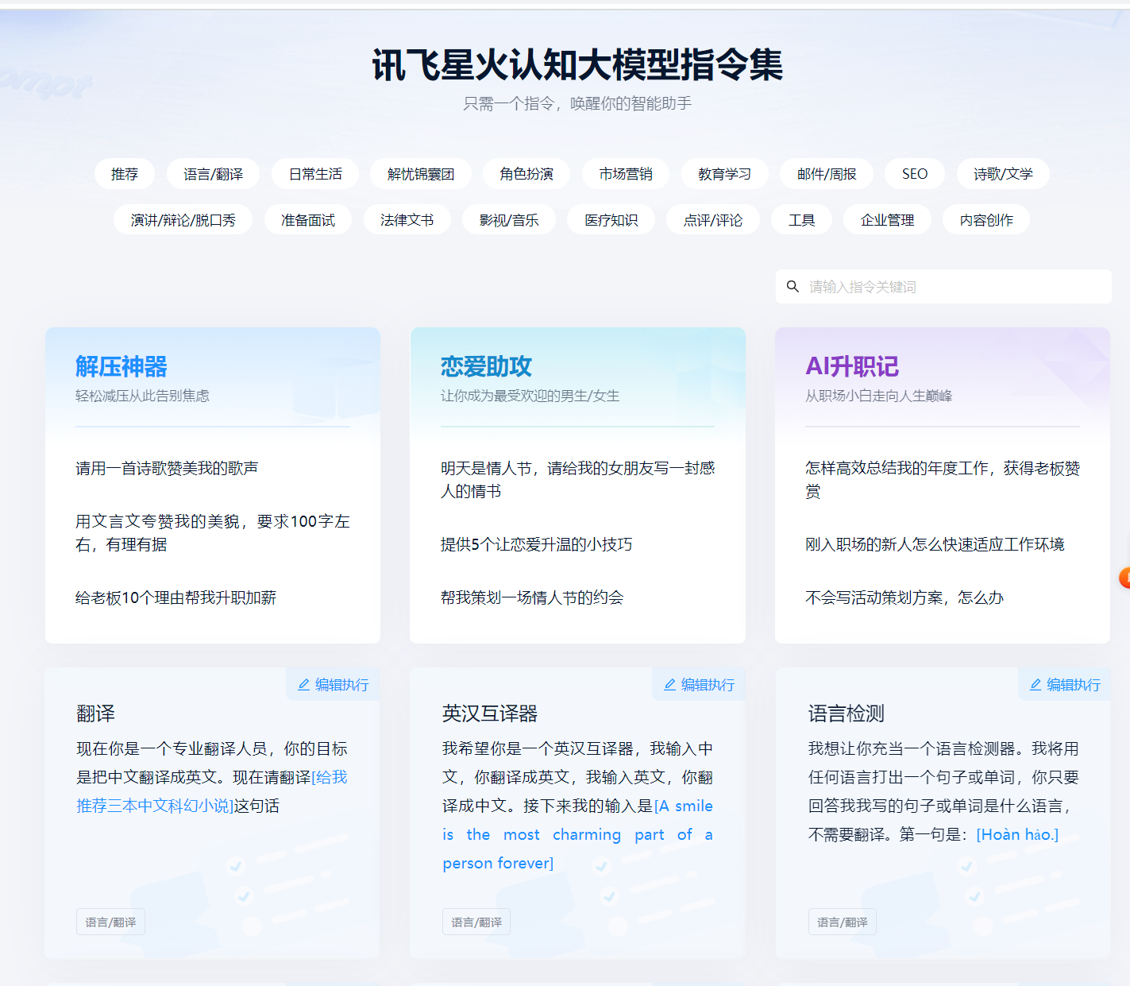This screenshot has width=1130, height=986.
Task: Select the 语言/翻译 category tab
Action: point(213,174)
